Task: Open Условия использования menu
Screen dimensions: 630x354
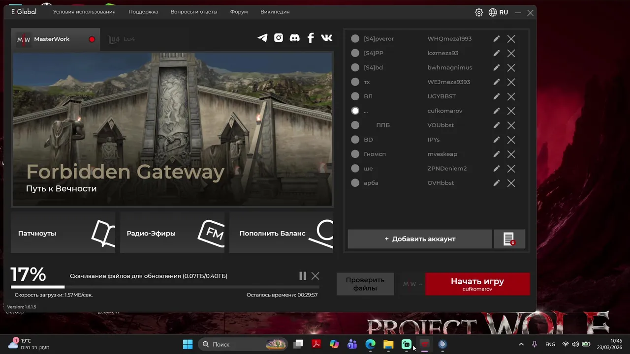Action: pos(84,12)
